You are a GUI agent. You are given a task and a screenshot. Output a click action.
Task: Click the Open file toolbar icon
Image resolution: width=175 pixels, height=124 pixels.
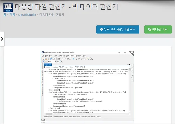pyautogui.click(x=46, y=59)
